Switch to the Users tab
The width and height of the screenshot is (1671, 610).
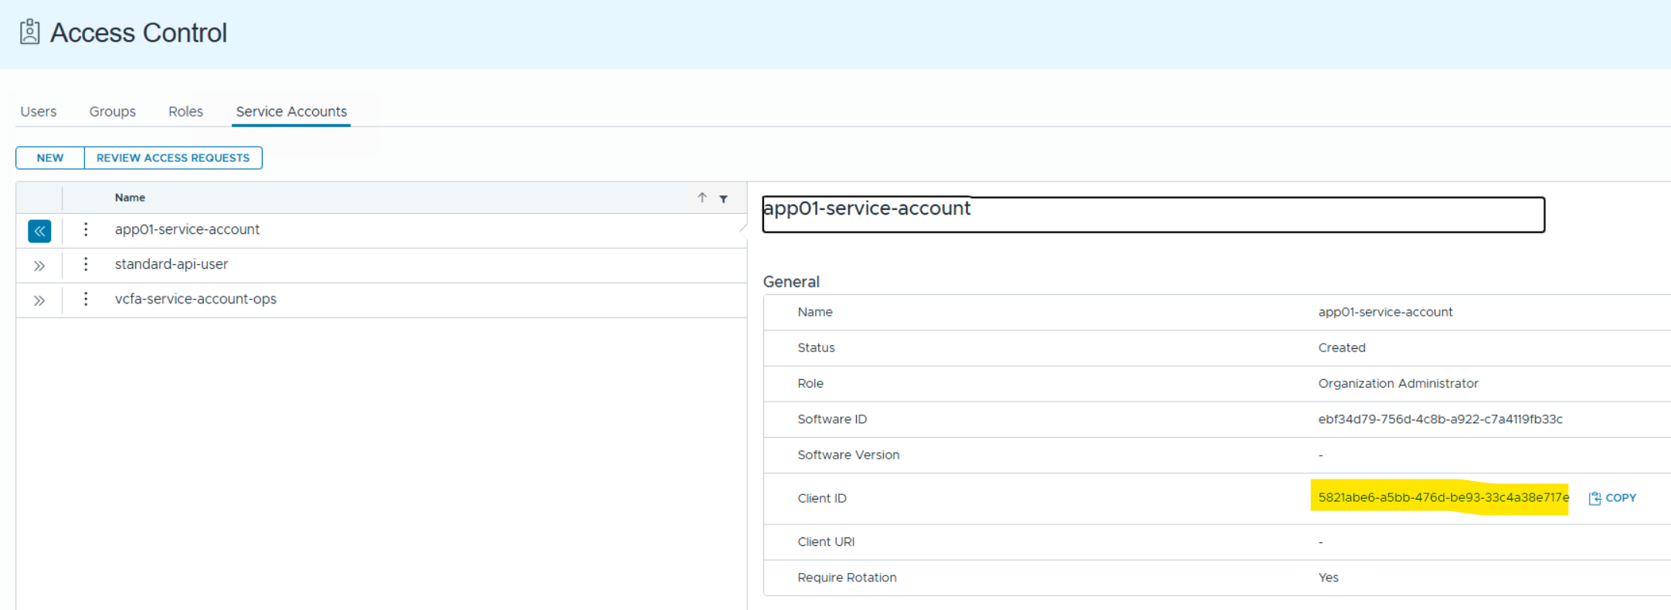pyautogui.click(x=39, y=111)
